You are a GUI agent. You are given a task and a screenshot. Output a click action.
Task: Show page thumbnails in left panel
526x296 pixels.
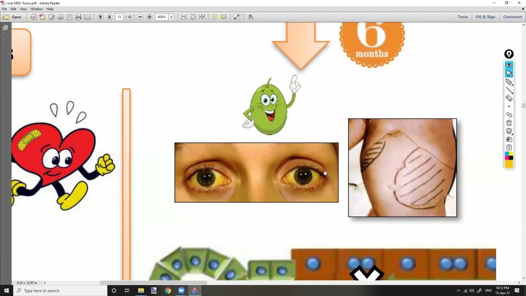[5, 28]
